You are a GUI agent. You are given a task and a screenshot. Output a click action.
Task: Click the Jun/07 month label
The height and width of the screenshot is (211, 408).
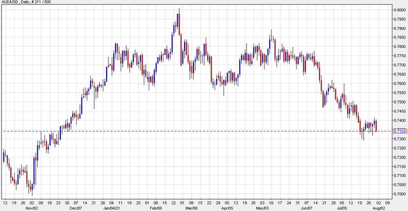pos(306,209)
